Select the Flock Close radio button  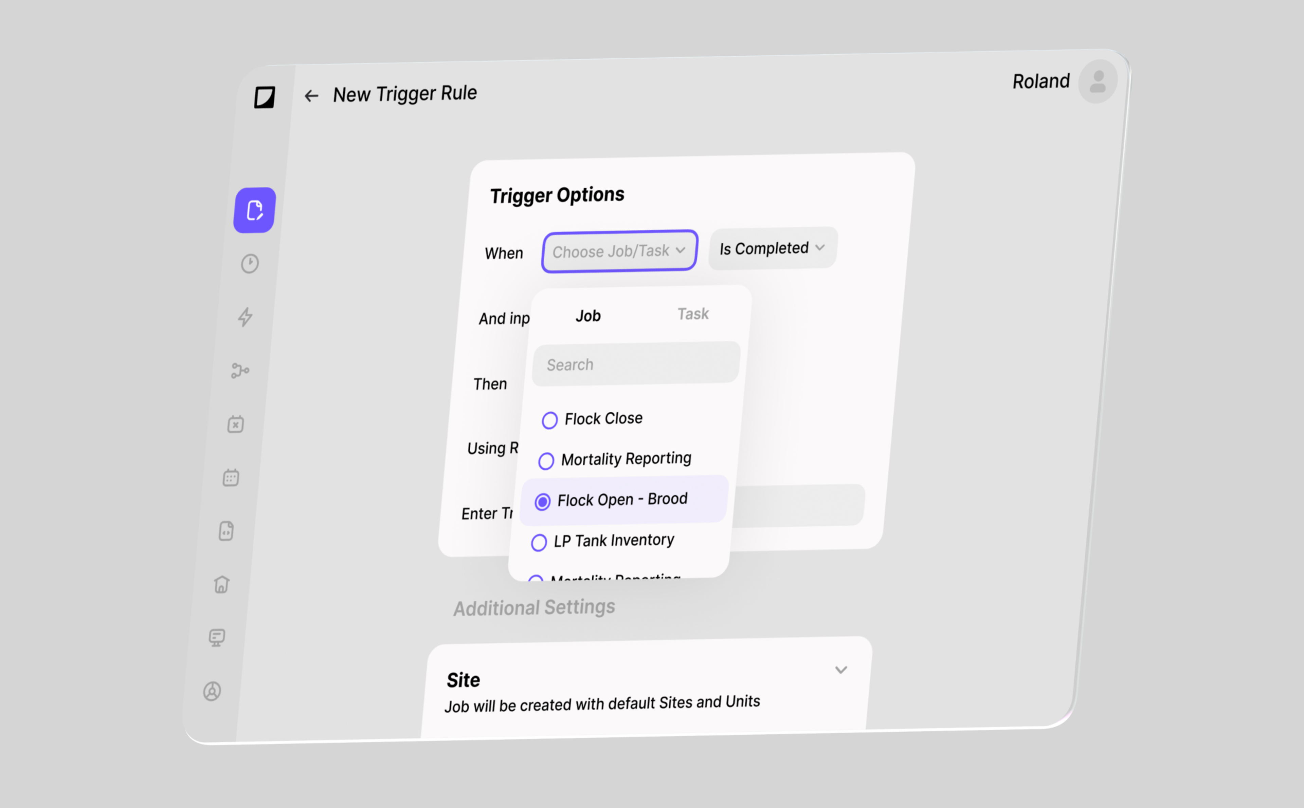[549, 420]
